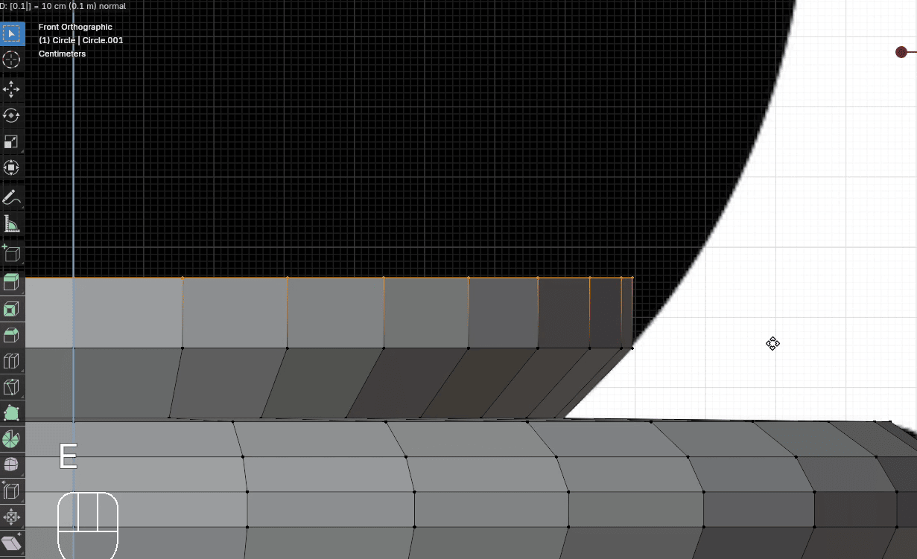The height and width of the screenshot is (559, 917).
Task: Activate the Shrink/Fatten tool
Action: click(11, 517)
